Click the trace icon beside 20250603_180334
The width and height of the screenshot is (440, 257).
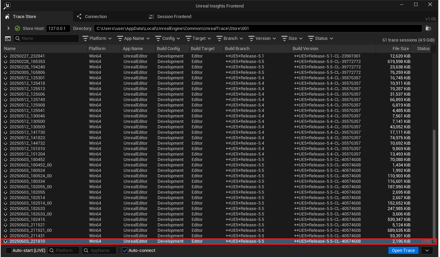5,181
